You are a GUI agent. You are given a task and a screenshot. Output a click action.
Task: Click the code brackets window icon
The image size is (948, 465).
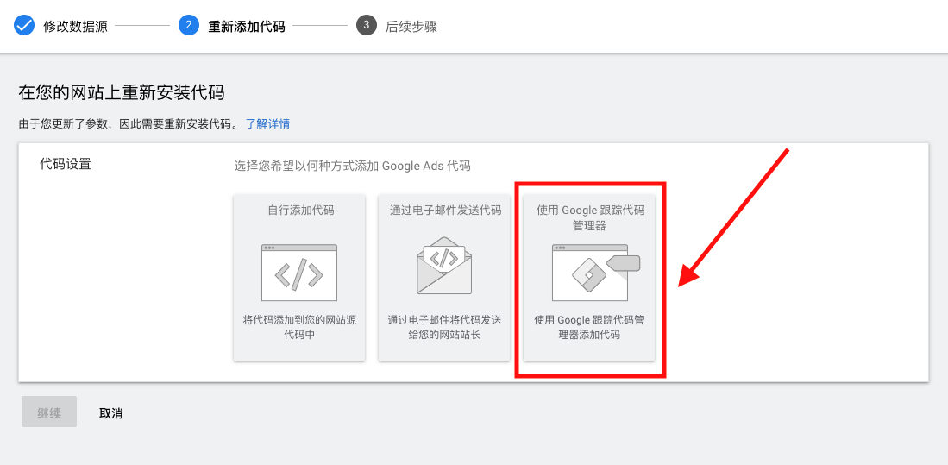click(x=299, y=273)
